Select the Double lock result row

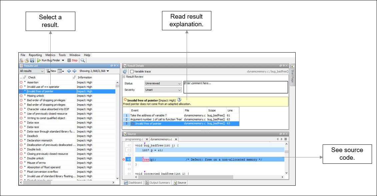pos(67,149)
